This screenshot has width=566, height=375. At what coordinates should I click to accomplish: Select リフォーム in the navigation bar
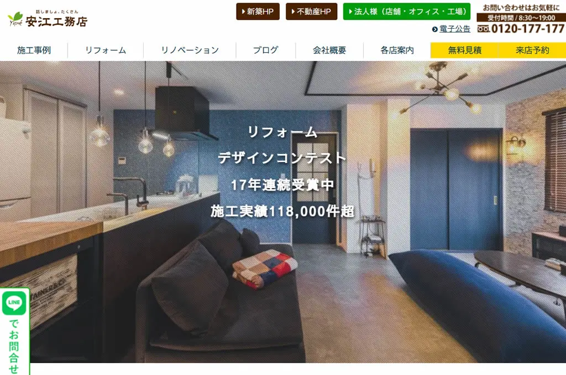[106, 50]
